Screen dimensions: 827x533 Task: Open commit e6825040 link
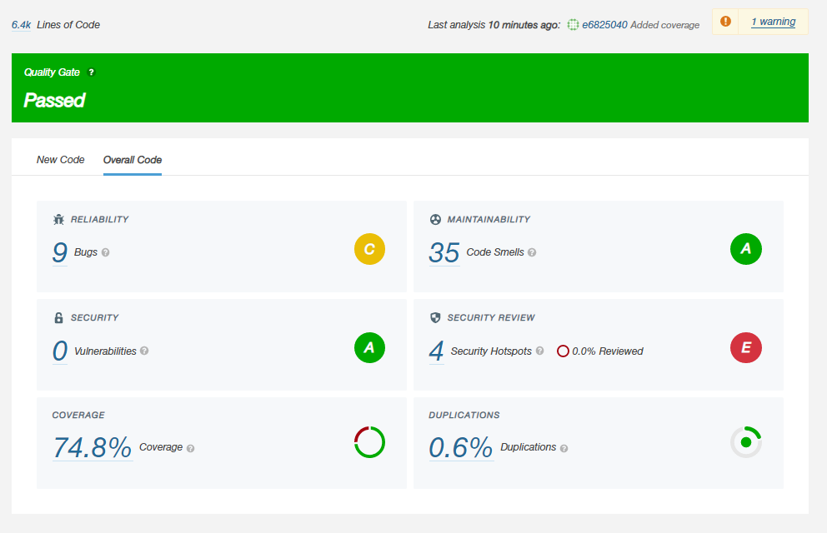pyautogui.click(x=604, y=25)
